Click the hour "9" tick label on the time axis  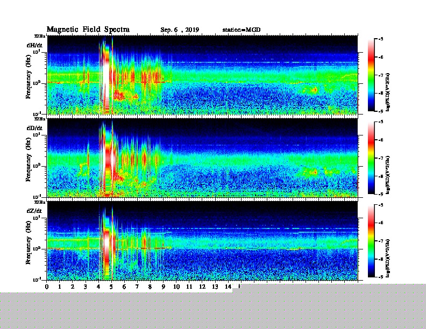coord(163,287)
